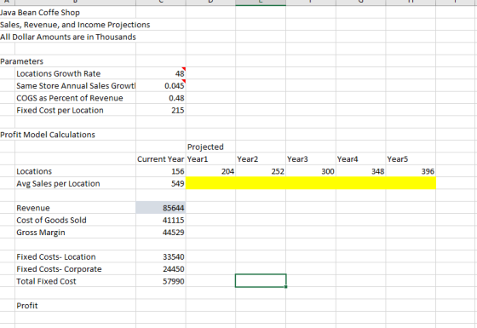Click the green-outlined active cell in Total Fixed Cost row
The width and height of the screenshot is (477, 328).
point(261,280)
